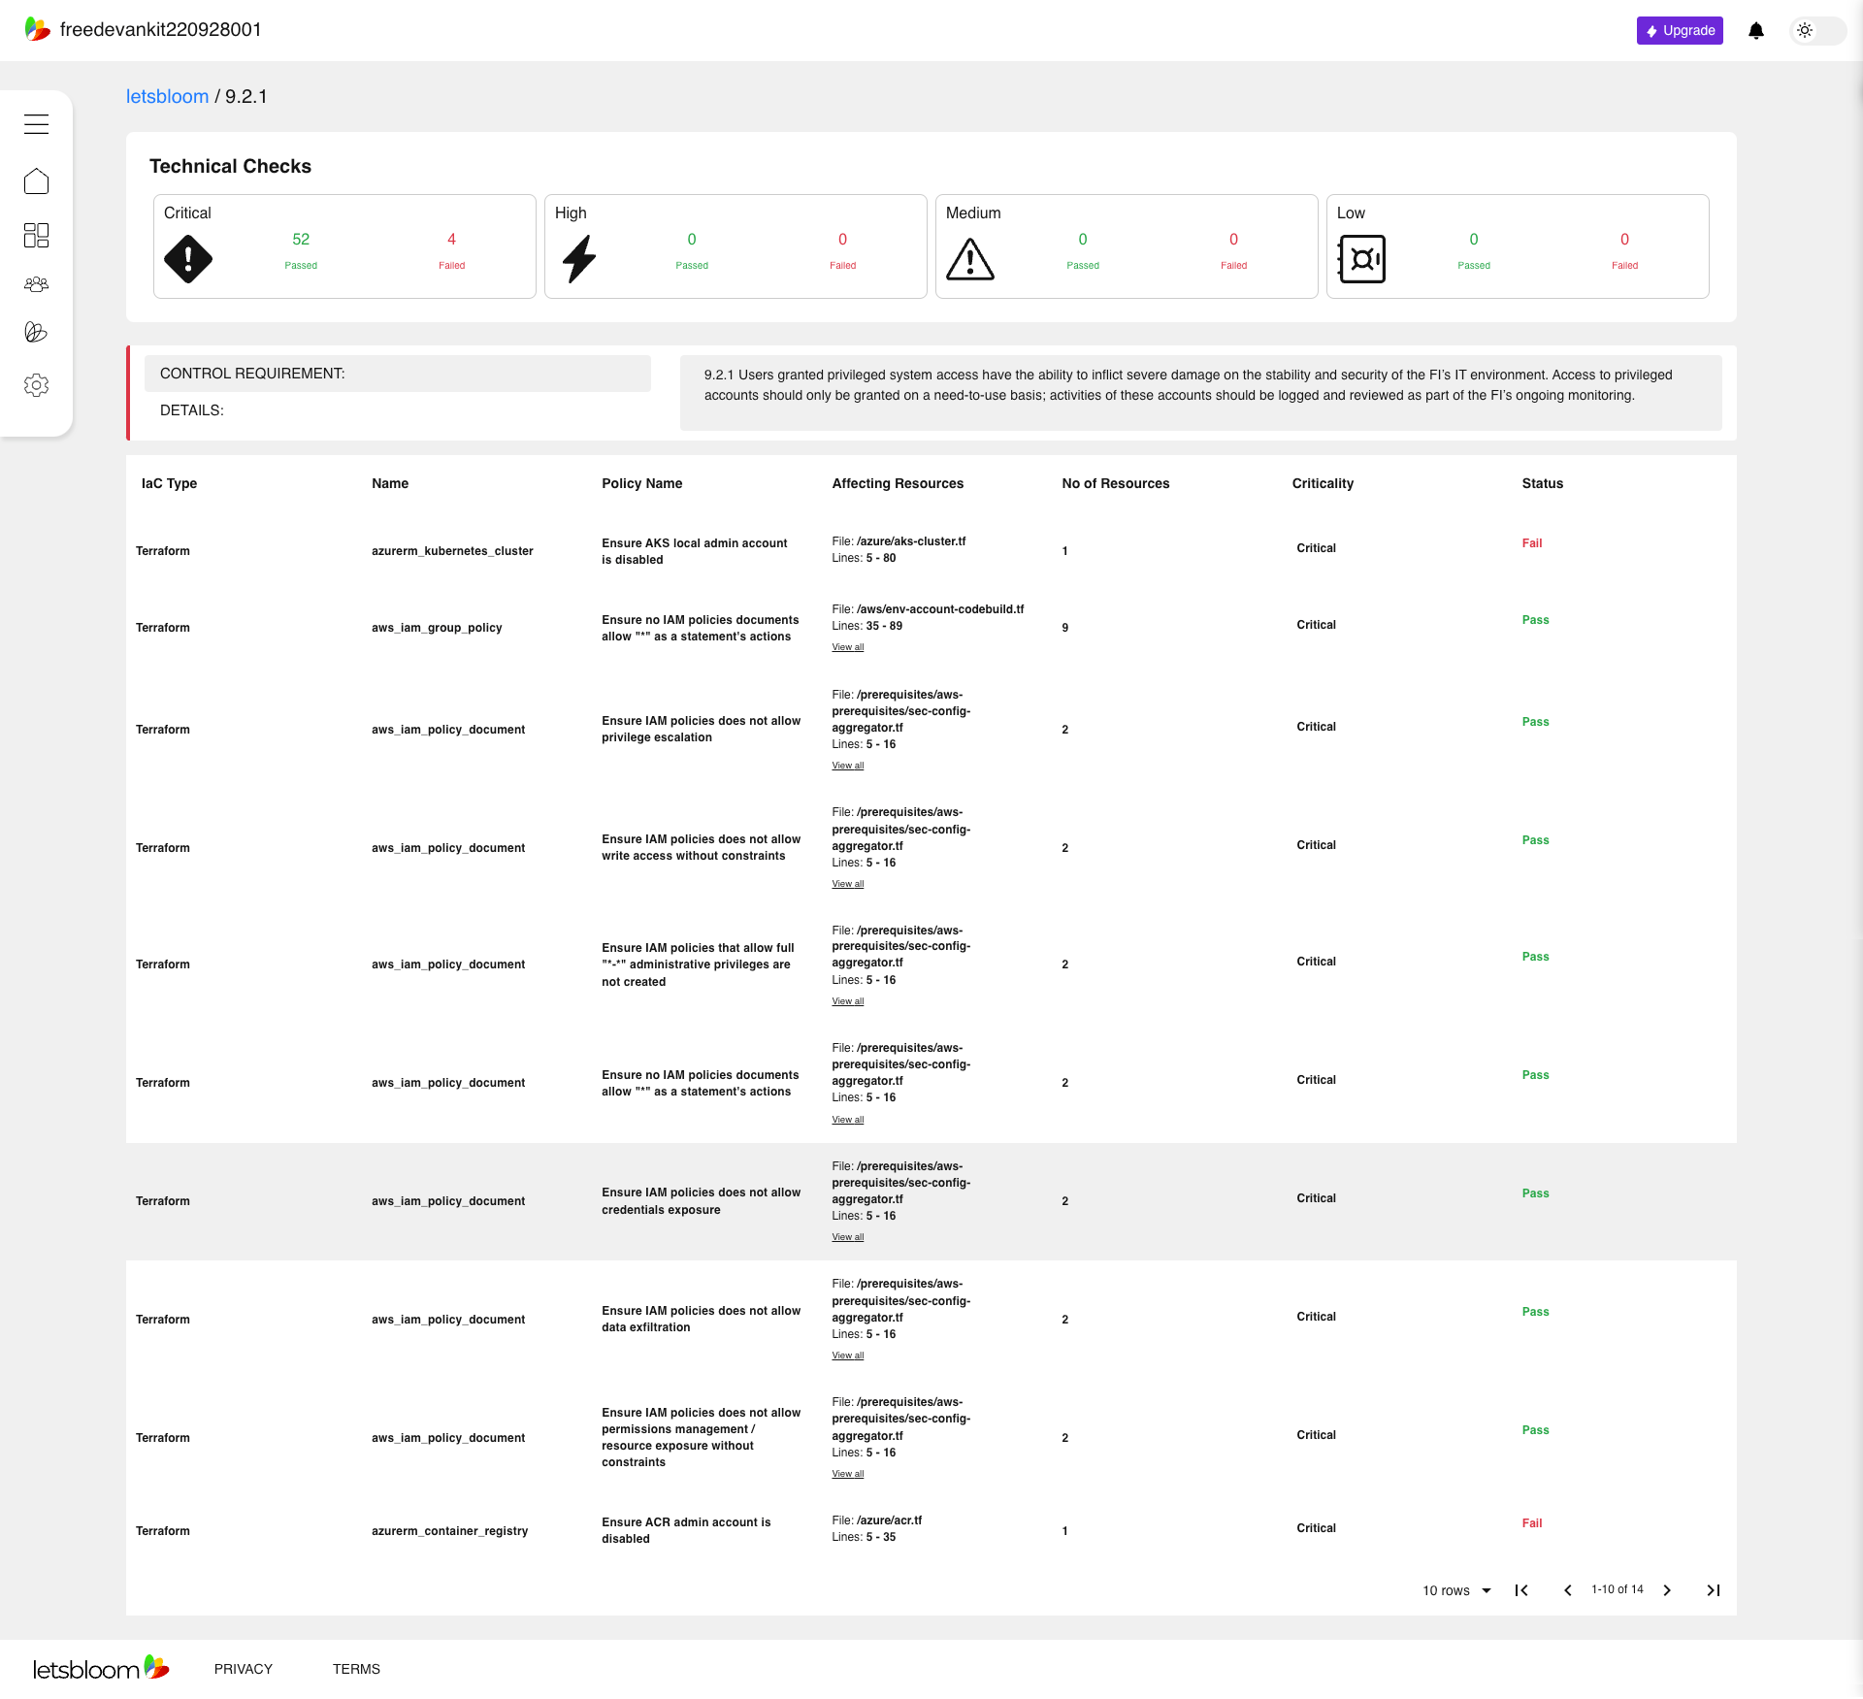The height and width of the screenshot is (1699, 1863).
Task: Click the /azure/acr.tf file reference
Action: click(x=889, y=1520)
